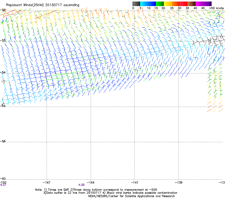The width and height of the screenshot is (225, 198).
Task: Click the latitude label '-52'
Action: [3, 41]
